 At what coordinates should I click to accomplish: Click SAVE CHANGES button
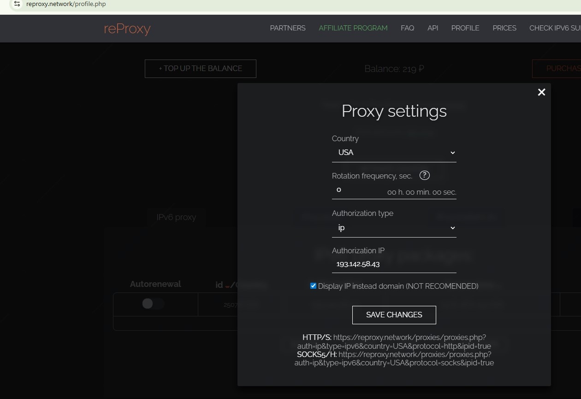pyautogui.click(x=394, y=315)
